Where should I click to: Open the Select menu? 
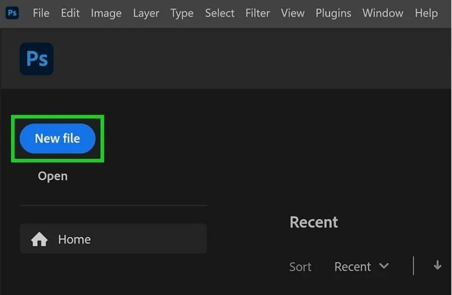(x=220, y=13)
